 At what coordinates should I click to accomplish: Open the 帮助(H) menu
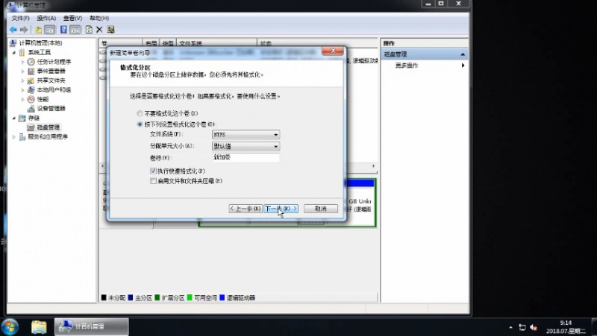[99, 18]
